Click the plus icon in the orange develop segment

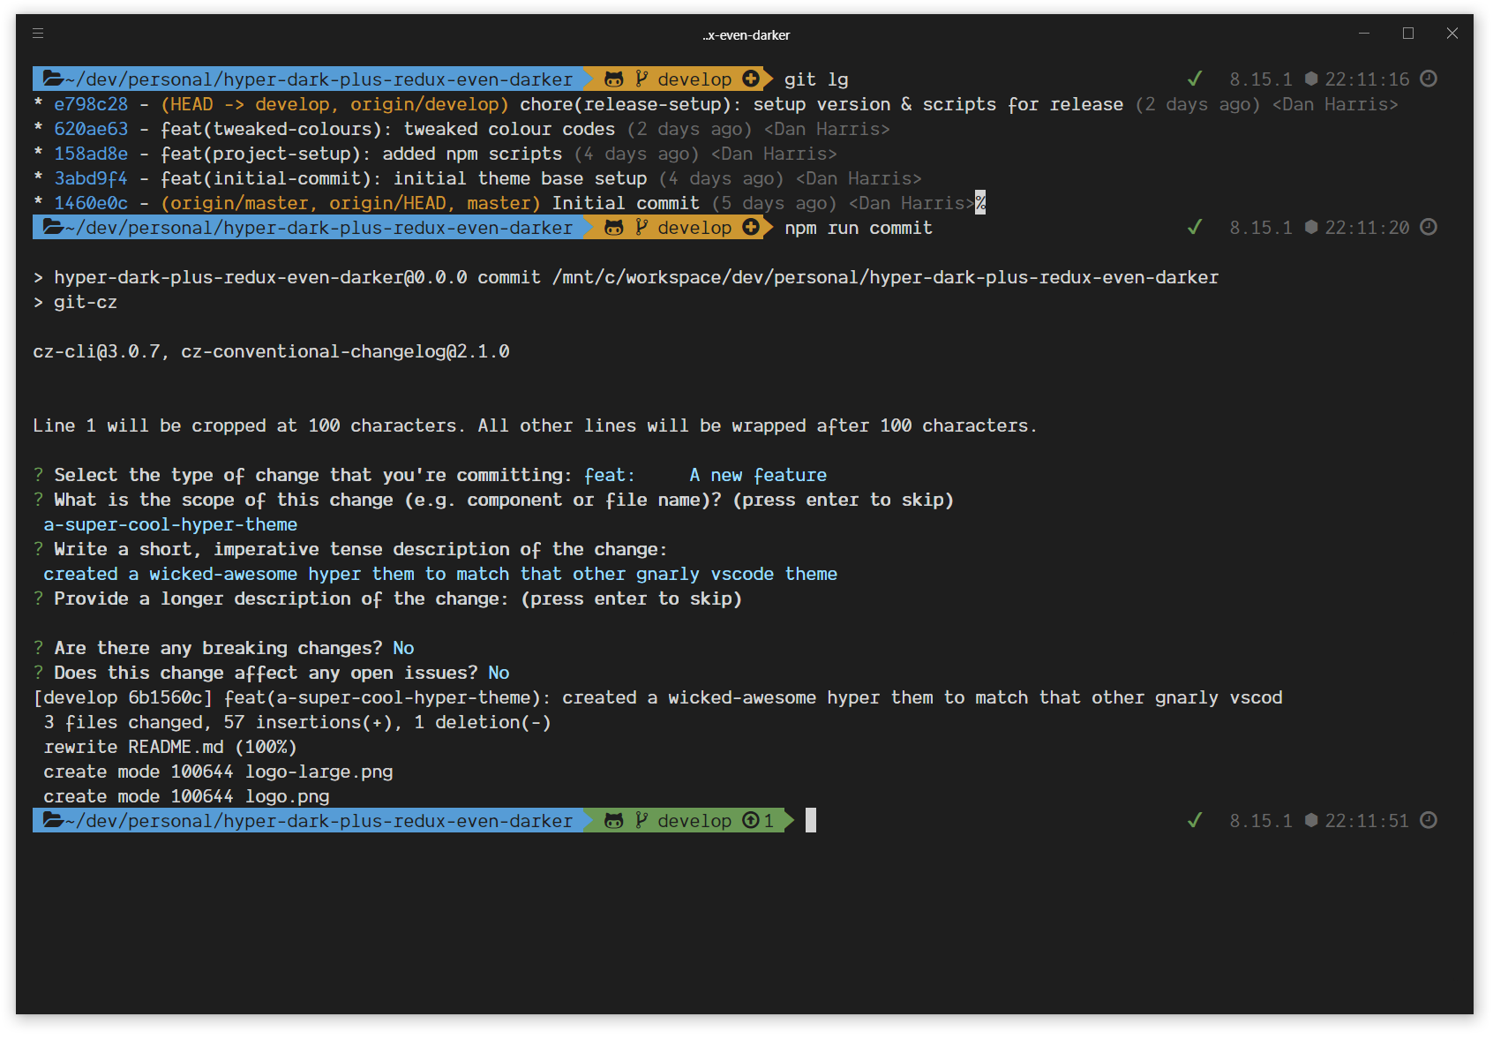pyautogui.click(x=750, y=79)
